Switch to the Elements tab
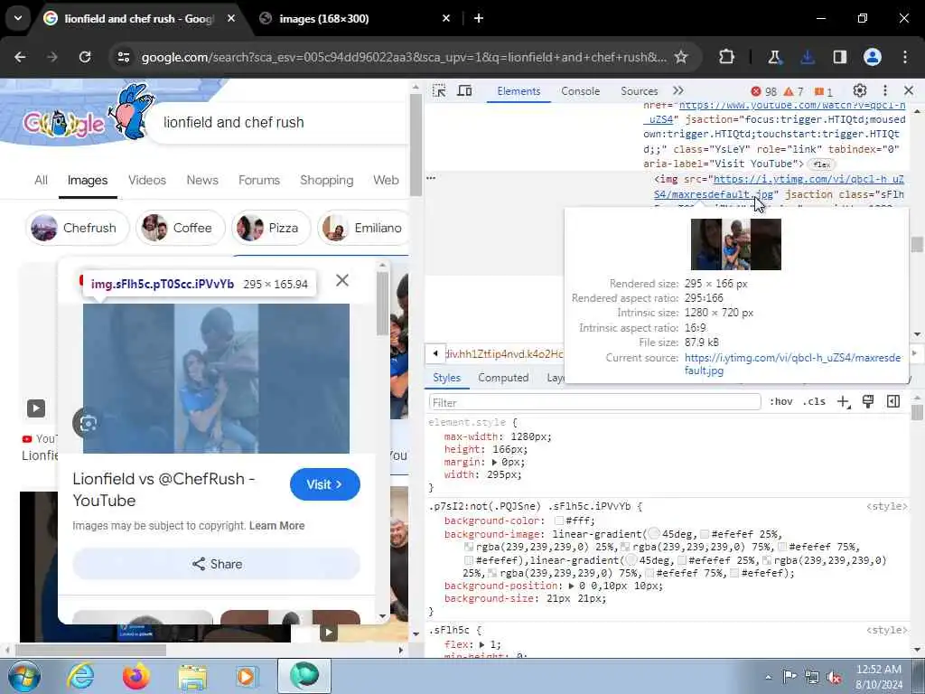The height and width of the screenshot is (694, 925). pos(519,91)
